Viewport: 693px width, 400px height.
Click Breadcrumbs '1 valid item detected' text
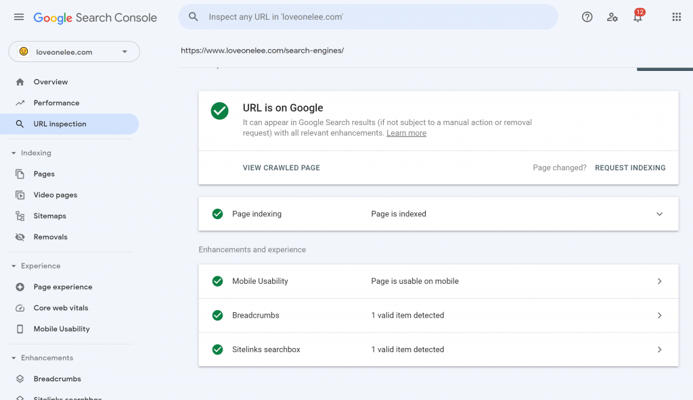(x=407, y=316)
